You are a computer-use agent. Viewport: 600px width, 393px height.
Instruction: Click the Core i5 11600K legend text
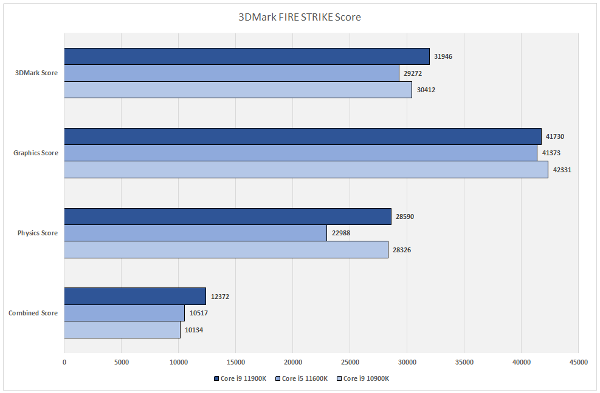tap(305, 378)
